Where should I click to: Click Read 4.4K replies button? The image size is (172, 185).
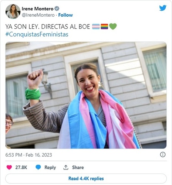(x=86, y=178)
